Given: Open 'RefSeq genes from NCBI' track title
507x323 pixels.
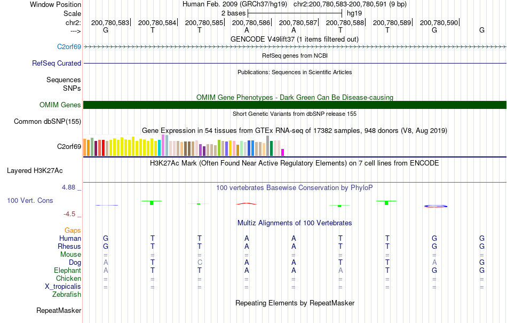Looking at the screenshot, I should (295, 56).
